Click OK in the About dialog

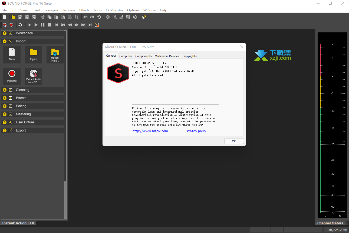[234, 141]
